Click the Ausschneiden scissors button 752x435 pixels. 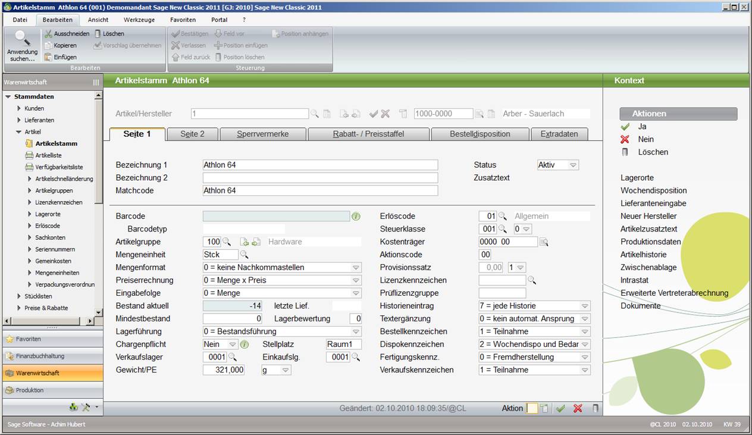(67, 34)
